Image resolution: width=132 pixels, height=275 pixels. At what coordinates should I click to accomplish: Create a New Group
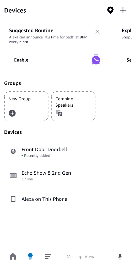pos(26,106)
